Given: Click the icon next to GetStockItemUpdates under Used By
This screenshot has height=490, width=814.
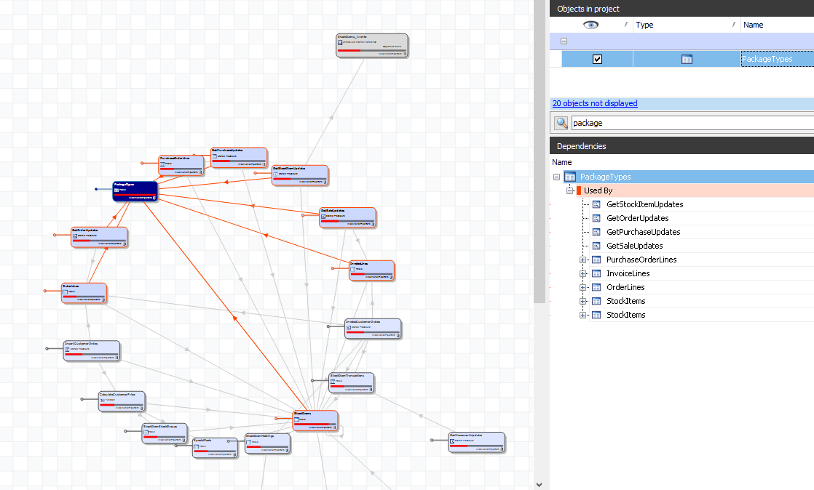Looking at the screenshot, I should pyautogui.click(x=596, y=204).
